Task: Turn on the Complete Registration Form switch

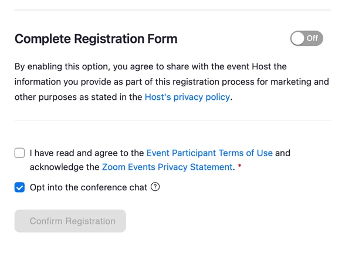Action: point(306,39)
